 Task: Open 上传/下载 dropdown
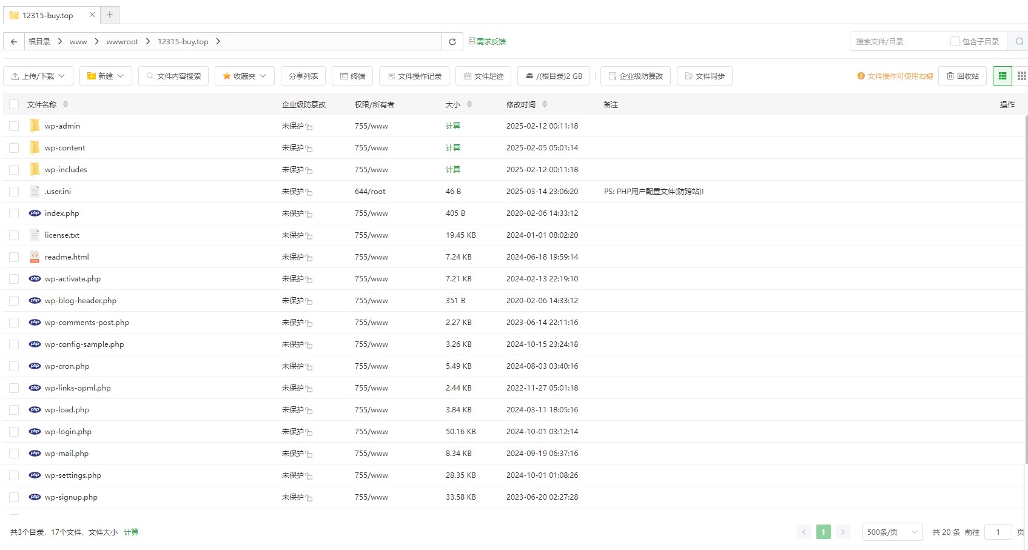point(38,76)
